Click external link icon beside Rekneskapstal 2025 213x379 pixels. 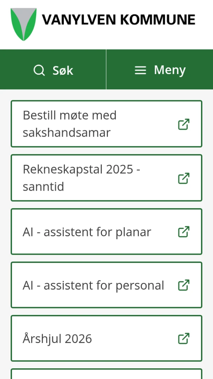[184, 178]
